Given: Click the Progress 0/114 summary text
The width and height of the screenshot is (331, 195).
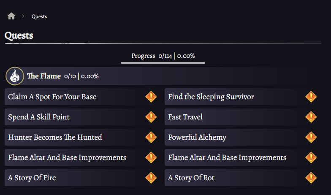Looking at the screenshot, I should coord(163,56).
